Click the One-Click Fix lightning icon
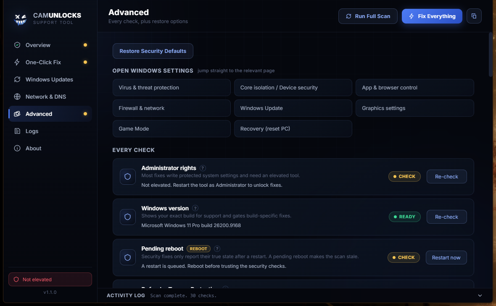Screen dimensions: 496x306 [17, 62]
